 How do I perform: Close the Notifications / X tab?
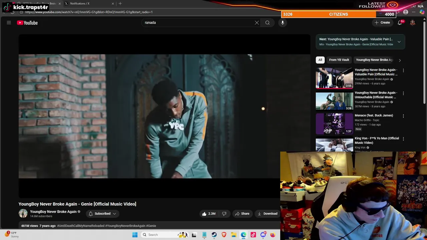point(113,4)
